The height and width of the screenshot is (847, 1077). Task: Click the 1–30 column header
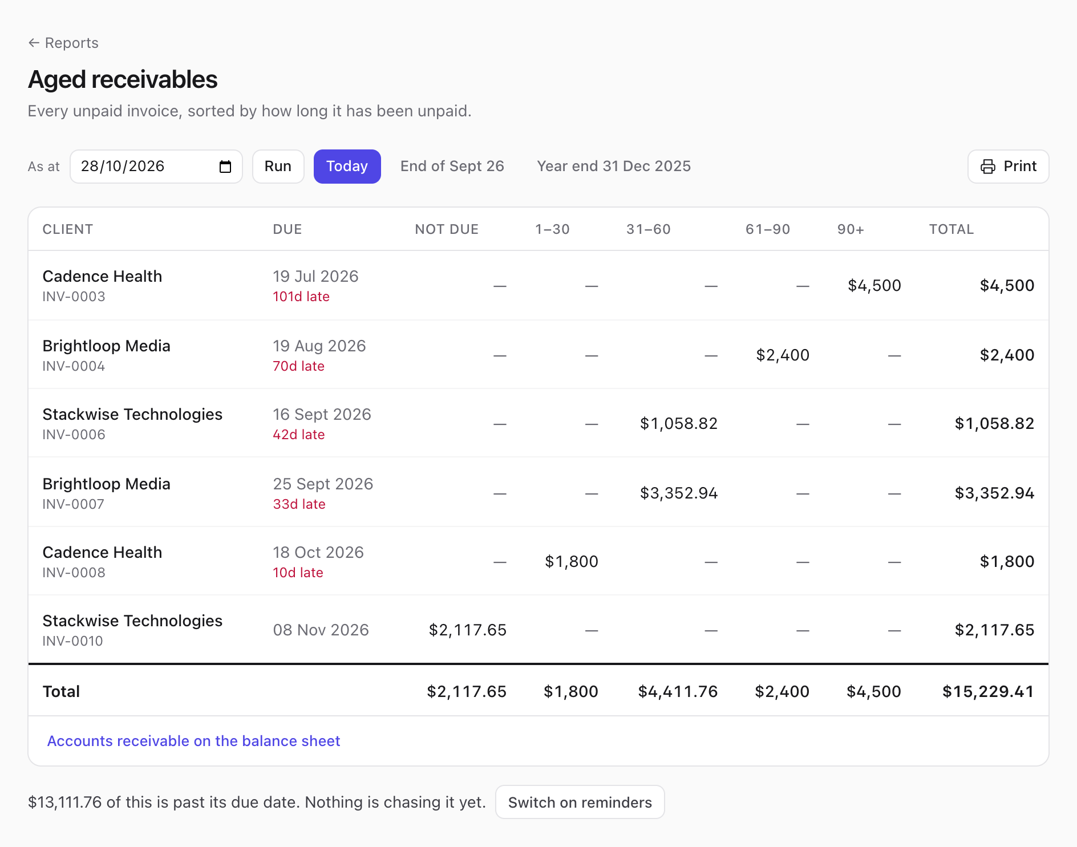[x=552, y=229]
